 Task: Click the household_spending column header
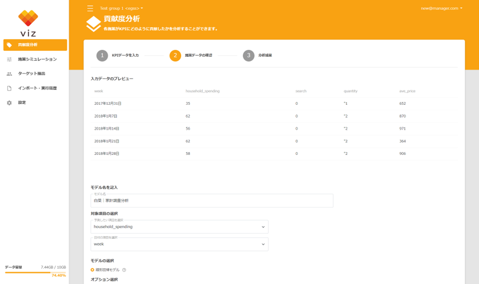pos(203,91)
